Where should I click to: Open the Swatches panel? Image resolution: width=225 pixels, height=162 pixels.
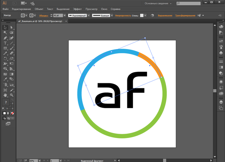(221, 41)
